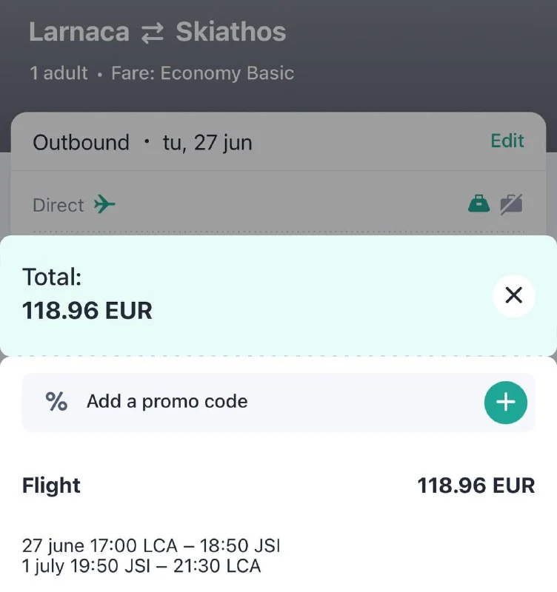Close the Total price panel with X
The width and height of the screenshot is (557, 592).
click(513, 296)
